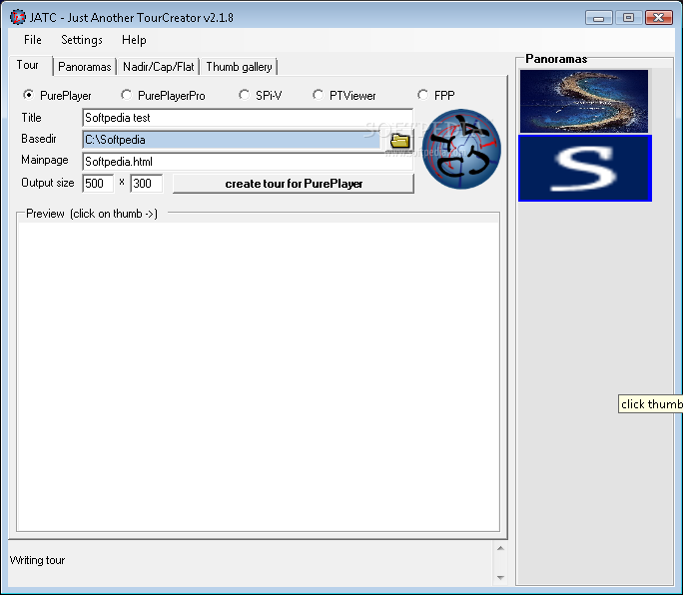The width and height of the screenshot is (683, 595).
Task: Click the Writing tour status text
Action: pos(38,560)
